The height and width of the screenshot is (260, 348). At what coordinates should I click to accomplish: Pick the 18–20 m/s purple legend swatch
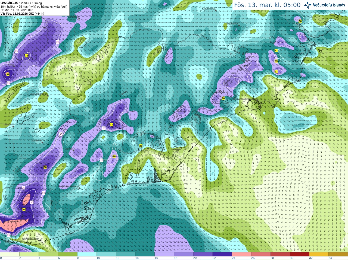[x=184, y=254]
